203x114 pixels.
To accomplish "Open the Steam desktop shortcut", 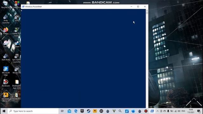I will tap(17, 44).
